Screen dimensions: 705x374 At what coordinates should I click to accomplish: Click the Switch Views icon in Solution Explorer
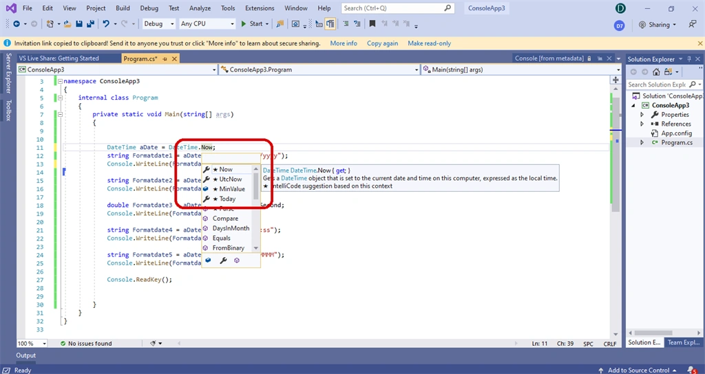(x=668, y=71)
